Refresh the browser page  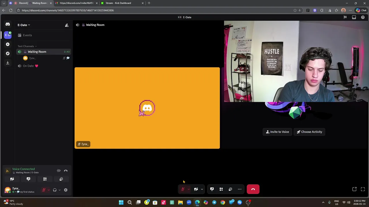click(x=11, y=10)
